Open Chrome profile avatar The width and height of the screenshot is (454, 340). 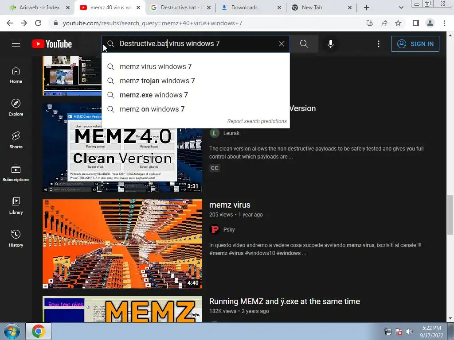coord(430,23)
